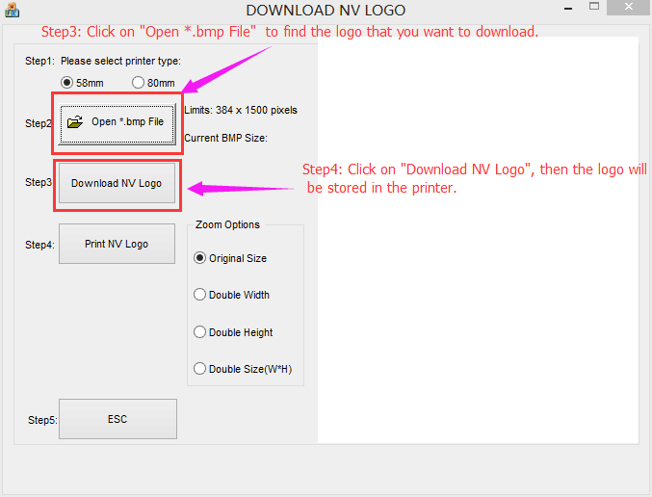
Task: Click the Print NV Logo button
Action: 117,244
